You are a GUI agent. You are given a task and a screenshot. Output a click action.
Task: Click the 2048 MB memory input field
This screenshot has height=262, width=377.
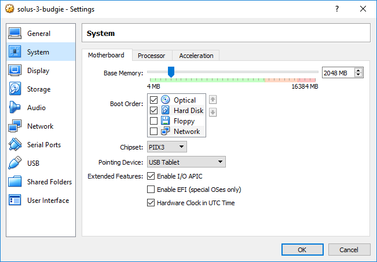(338, 72)
